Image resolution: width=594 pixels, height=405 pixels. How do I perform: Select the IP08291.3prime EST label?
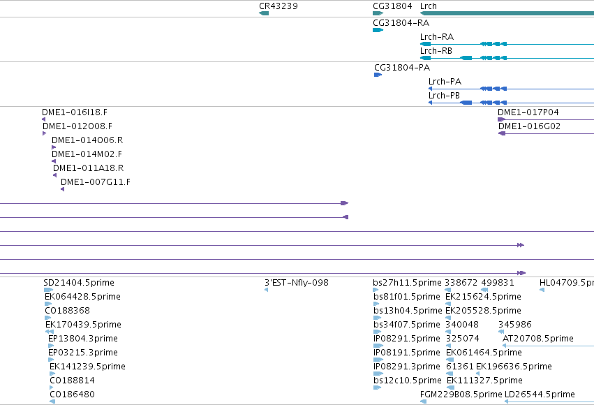[x=407, y=367]
